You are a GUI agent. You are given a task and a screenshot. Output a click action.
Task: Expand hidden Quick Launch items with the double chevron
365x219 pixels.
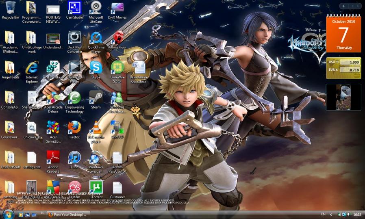[42, 213]
